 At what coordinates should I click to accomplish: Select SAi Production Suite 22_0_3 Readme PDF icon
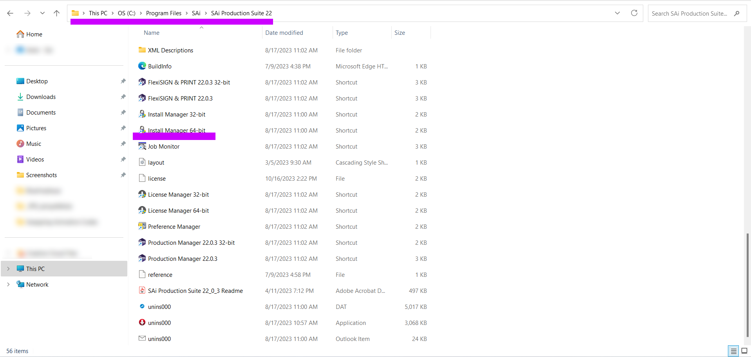pos(142,291)
